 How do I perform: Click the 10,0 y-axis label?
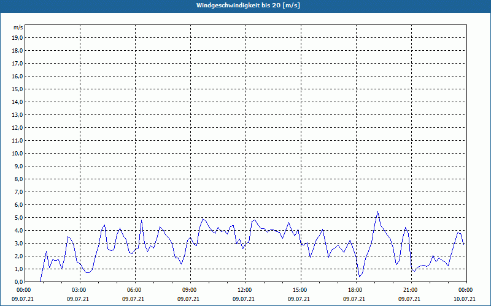click(17, 154)
